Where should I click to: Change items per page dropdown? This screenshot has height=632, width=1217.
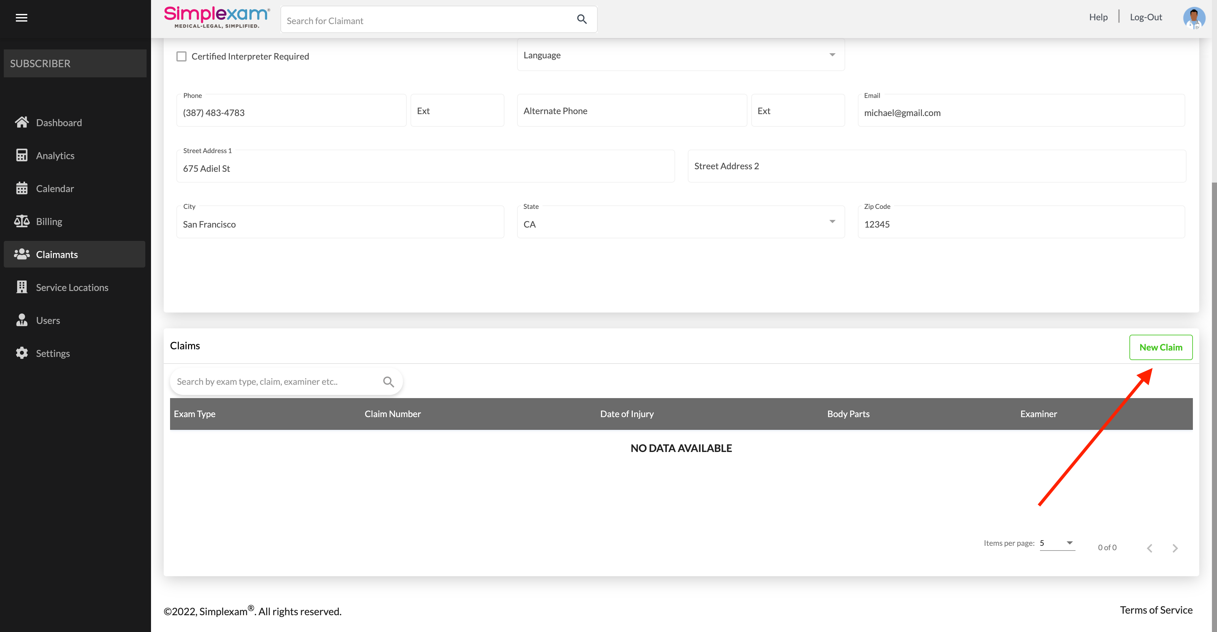tap(1057, 543)
